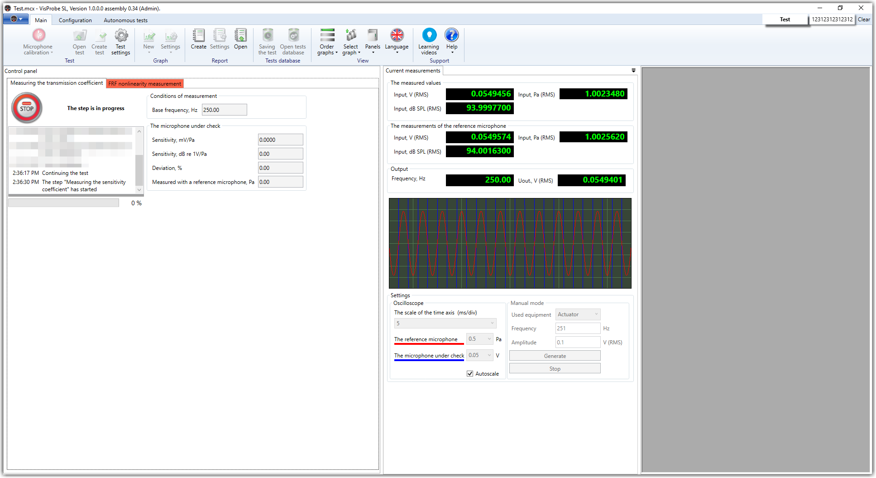876x478 pixels.
Task: Click the red STOP button
Action: point(27,108)
